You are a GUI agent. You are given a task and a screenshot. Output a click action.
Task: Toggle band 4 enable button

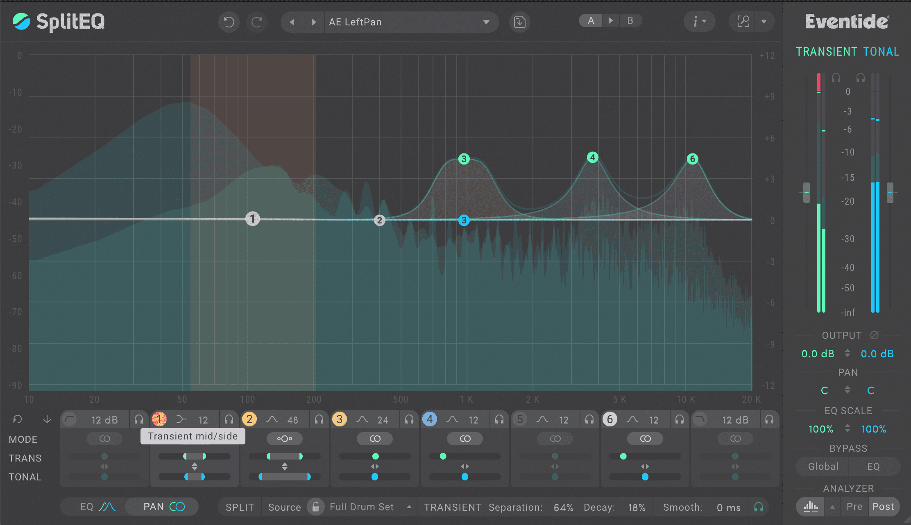pyautogui.click(x=429, y=419)
